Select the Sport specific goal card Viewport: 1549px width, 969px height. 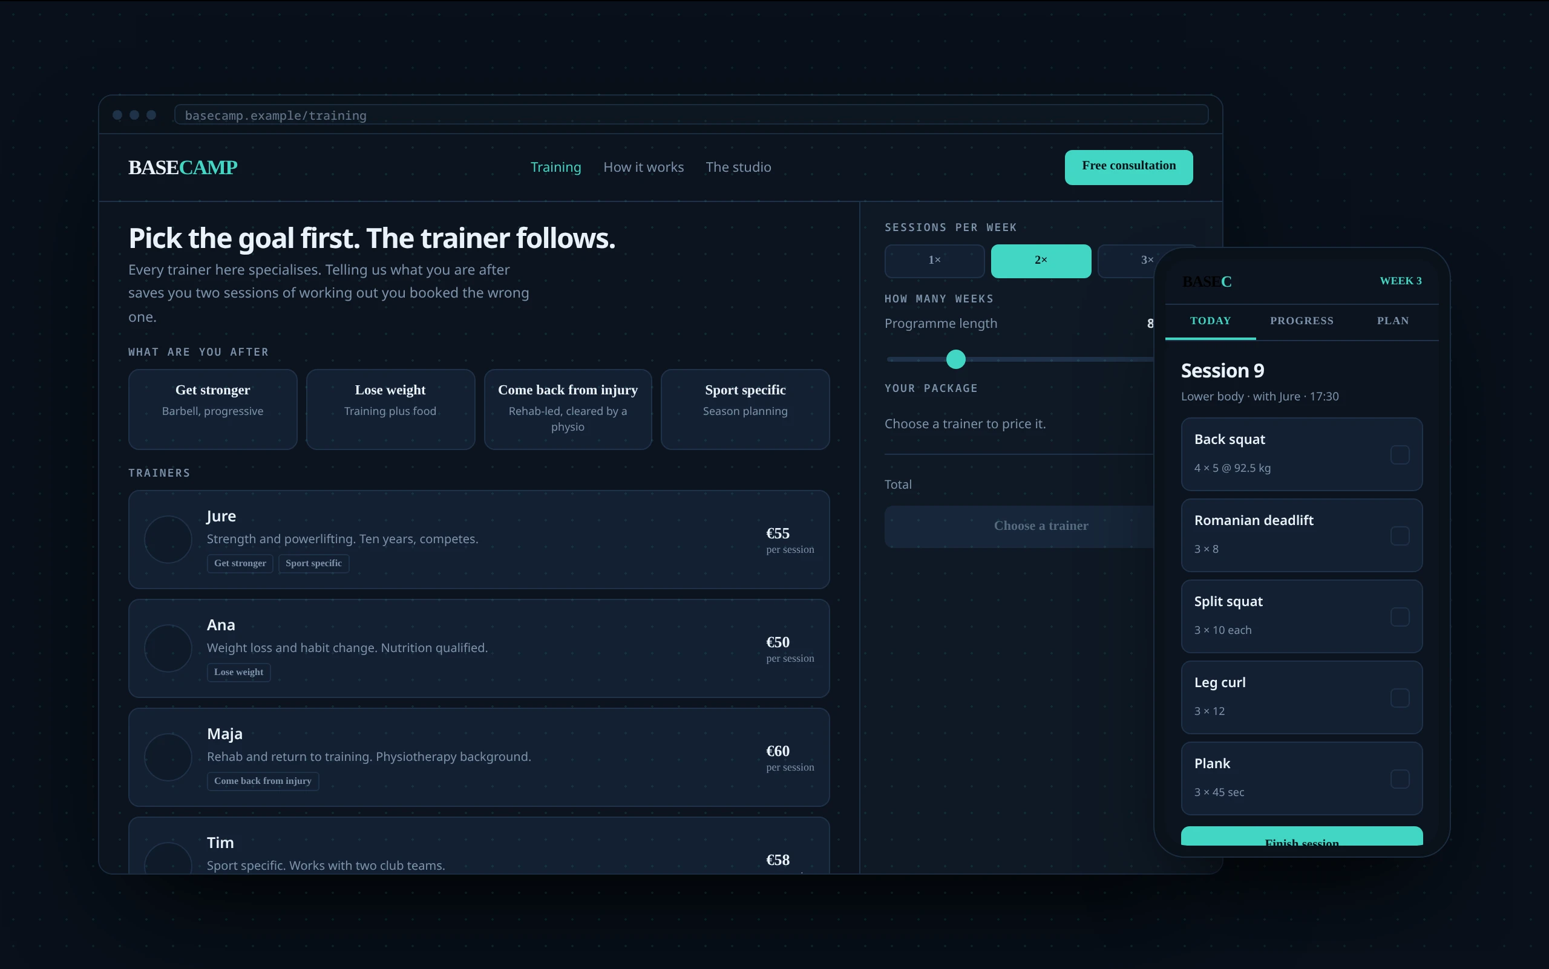pos(745,409)
